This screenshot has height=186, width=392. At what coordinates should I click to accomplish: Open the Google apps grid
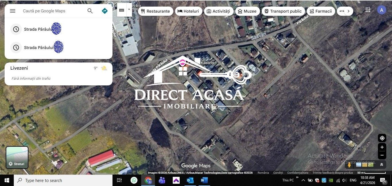(x=368, y=10)
